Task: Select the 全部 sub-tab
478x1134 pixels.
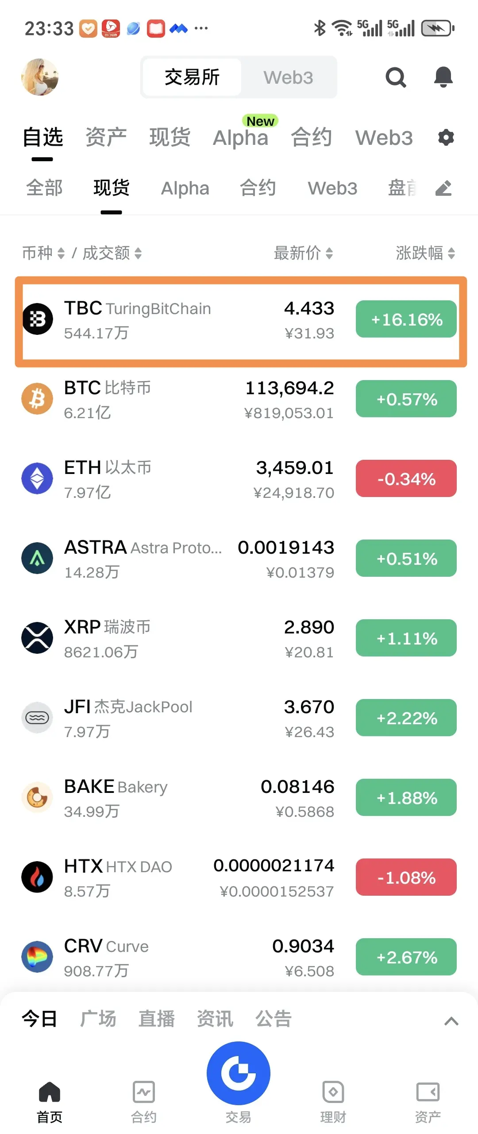Action: [x=44, y=188]
